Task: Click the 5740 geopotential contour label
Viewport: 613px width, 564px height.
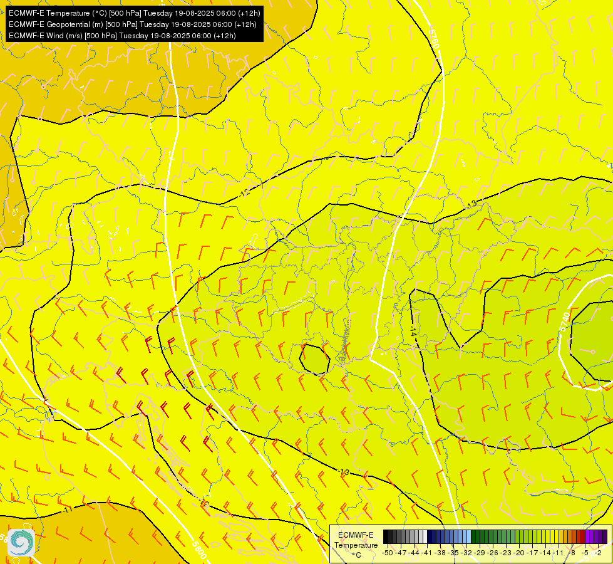Action: pyautogui.click(x=565, y=321)
